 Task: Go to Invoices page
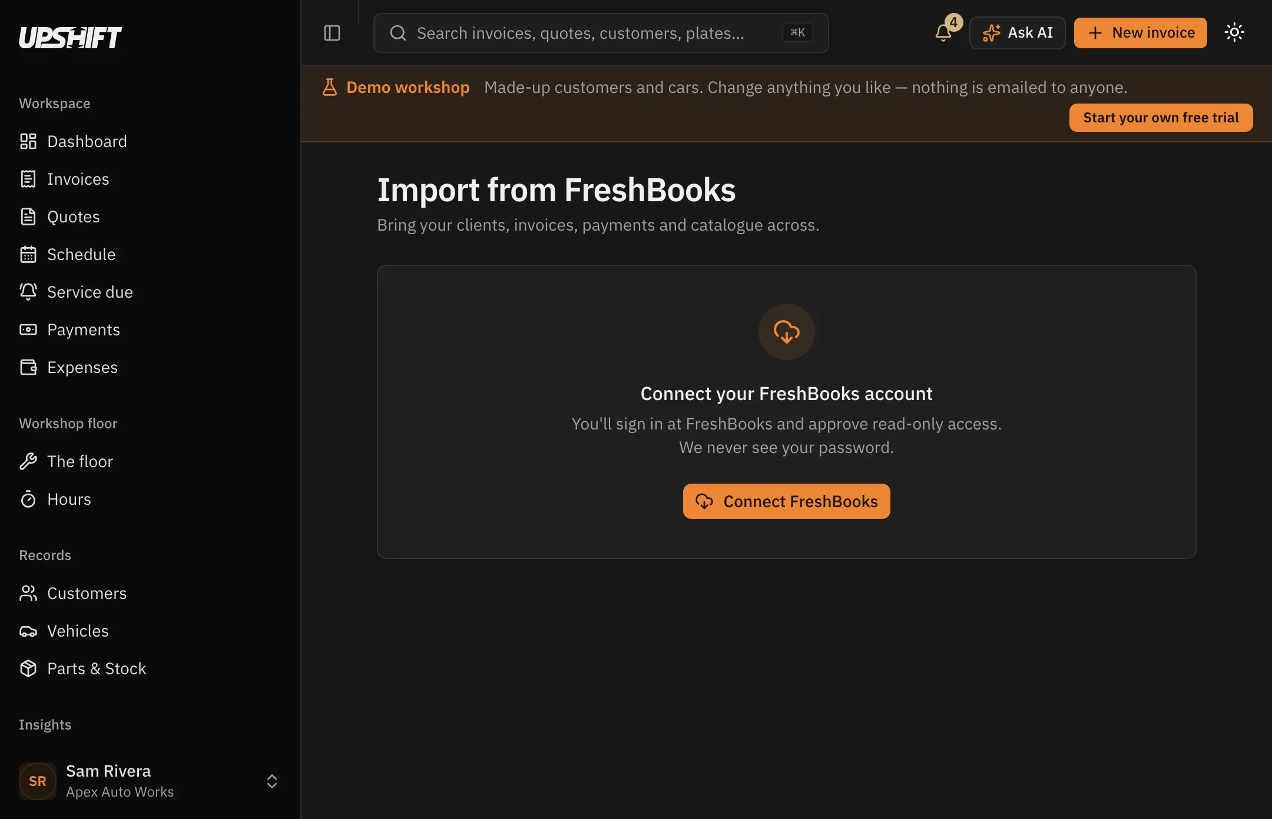(150, 179)
